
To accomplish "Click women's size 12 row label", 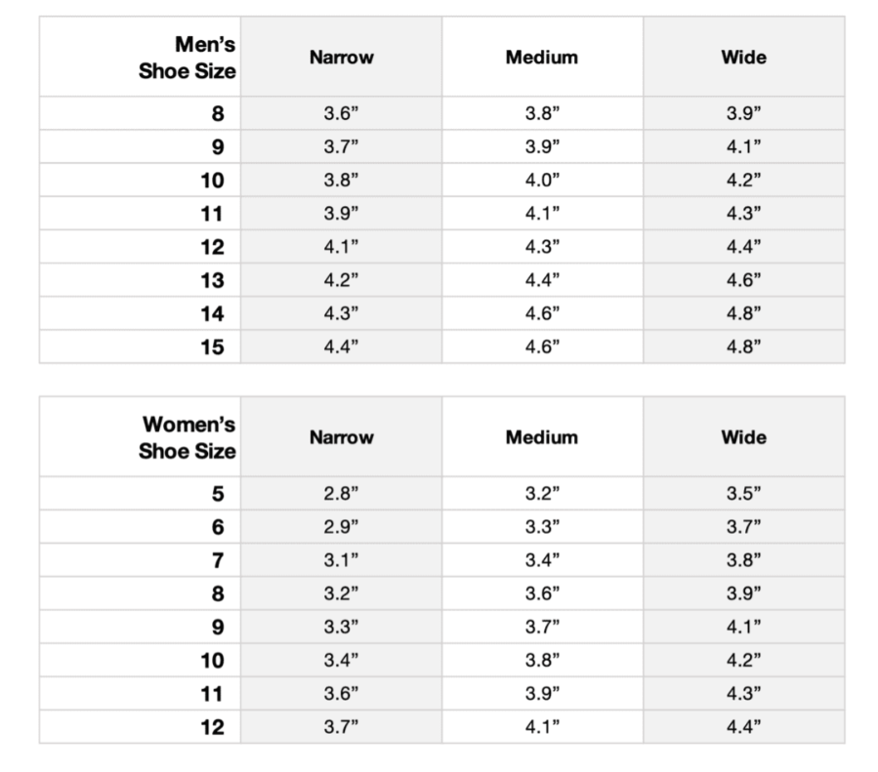I will pyautogui.click(x=212, y=727).
